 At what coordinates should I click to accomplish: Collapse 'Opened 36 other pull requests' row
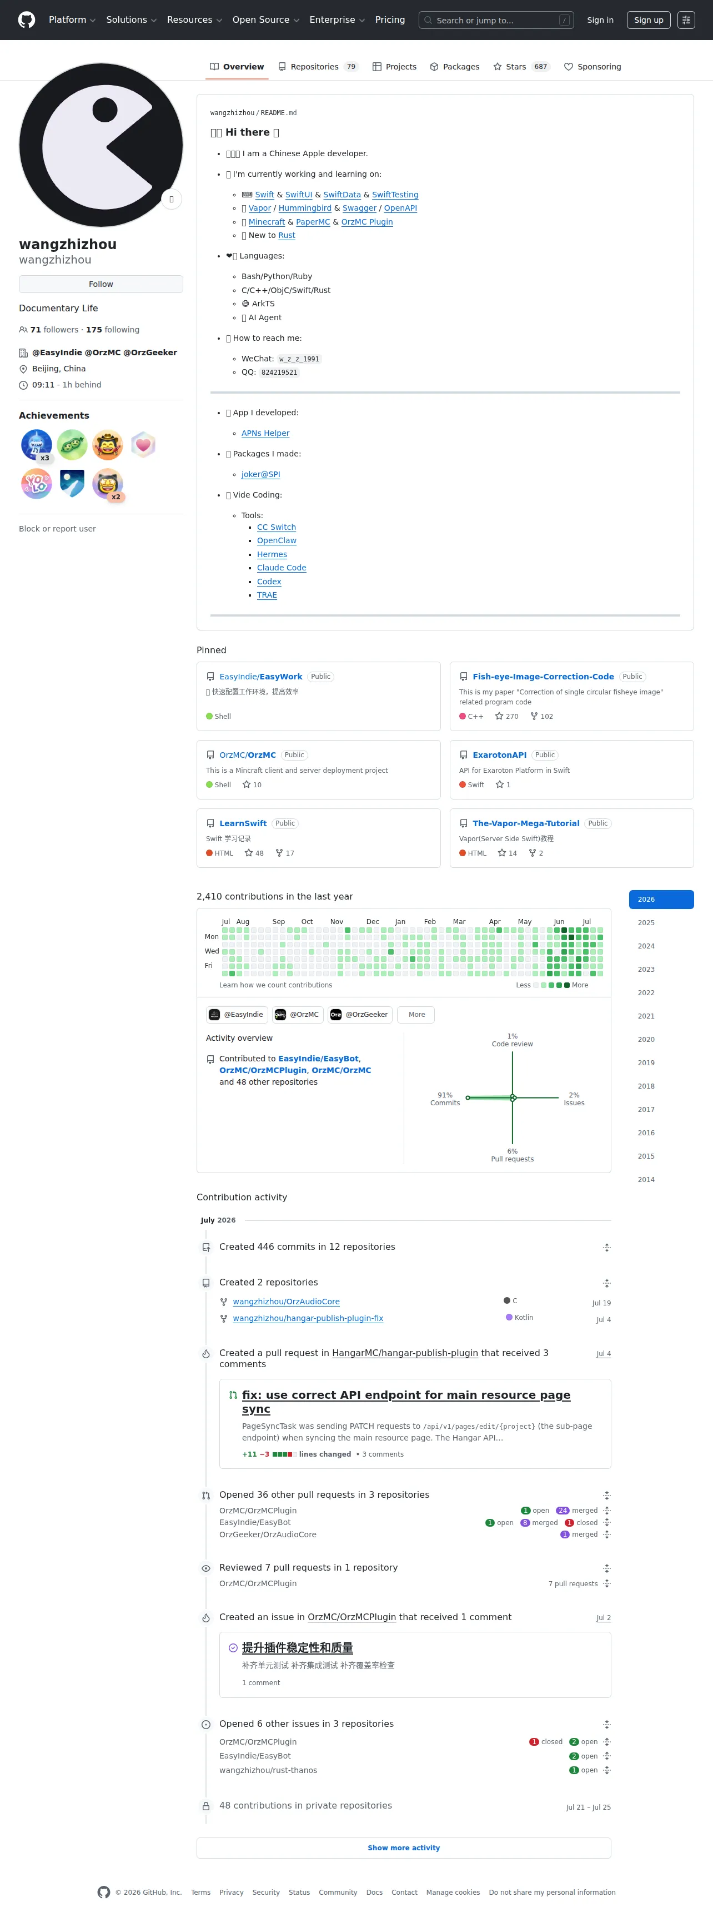pos(606,1495)
